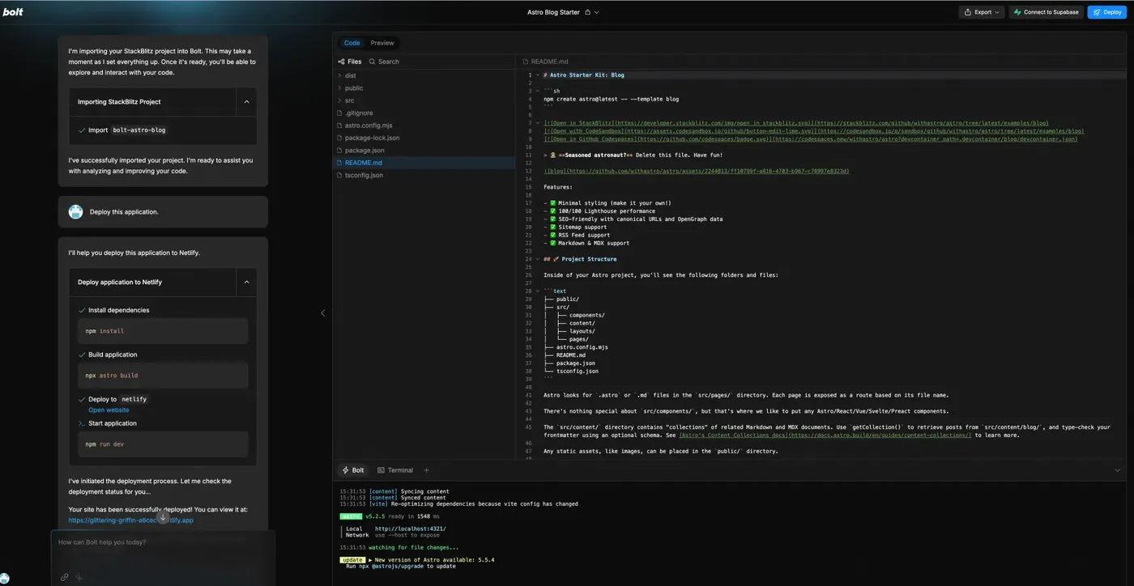Open the Export dropdown
Screen dimensions: 1134x586
pos(982,12)
